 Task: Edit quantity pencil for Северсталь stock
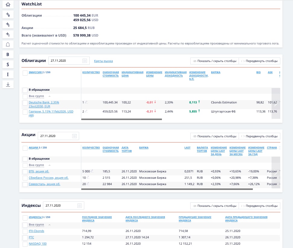(x=88, y=184)
